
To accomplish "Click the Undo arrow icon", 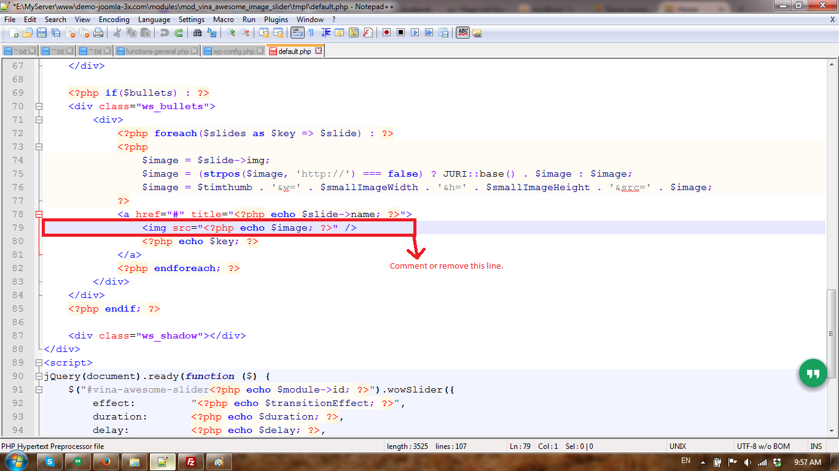I will pos(165,33).
